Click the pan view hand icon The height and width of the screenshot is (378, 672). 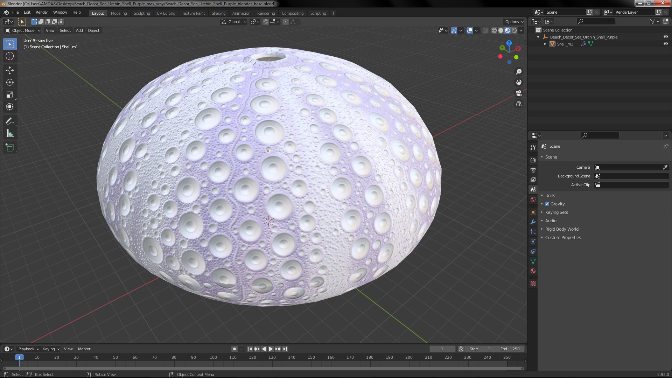[x=519, y=82]
